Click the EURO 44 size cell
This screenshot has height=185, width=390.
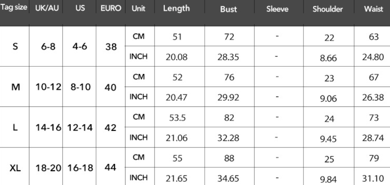pyautogui.click(x=110, y=168)
